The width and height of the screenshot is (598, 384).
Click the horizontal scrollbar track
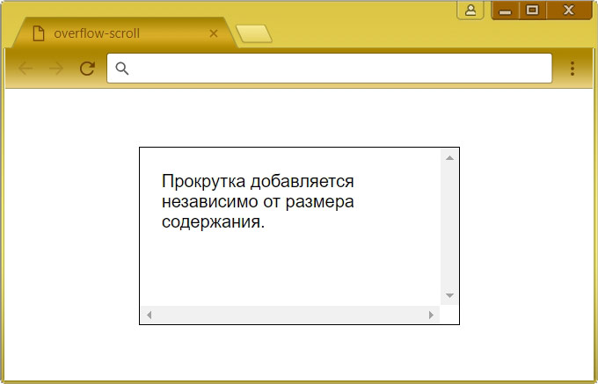click(290, 315)
